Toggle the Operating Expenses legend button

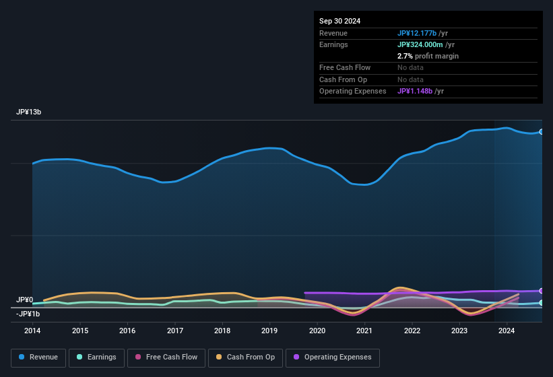coord(333,357)
